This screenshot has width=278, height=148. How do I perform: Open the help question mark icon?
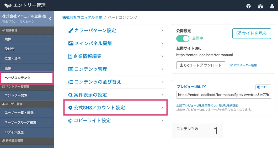(x=248, y=6)
